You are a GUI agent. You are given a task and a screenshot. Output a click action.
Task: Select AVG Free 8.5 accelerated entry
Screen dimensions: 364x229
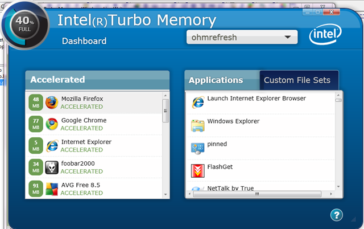coord(94,189)
